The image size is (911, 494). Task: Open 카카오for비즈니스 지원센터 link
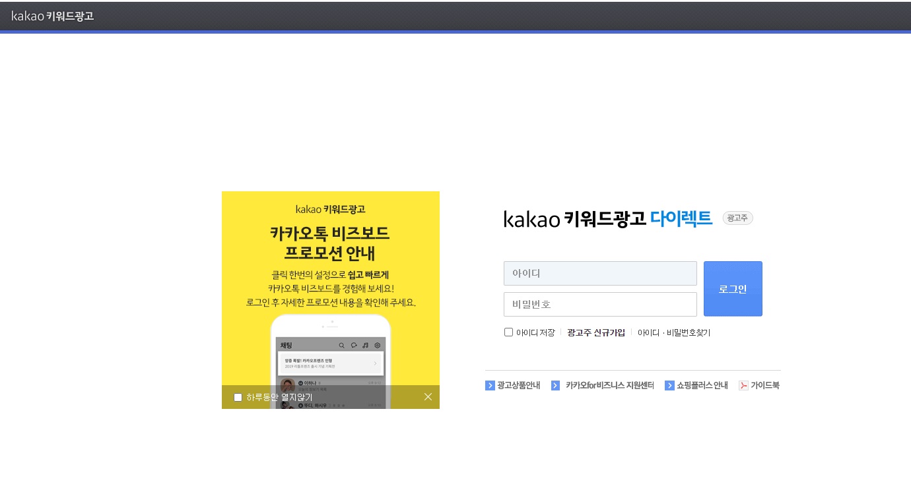(x=609, y=385)
